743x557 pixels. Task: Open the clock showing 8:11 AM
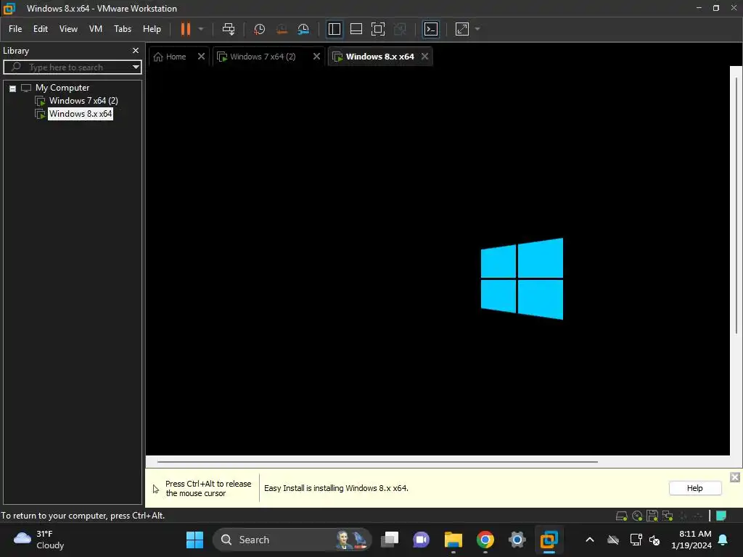[691, 540]
